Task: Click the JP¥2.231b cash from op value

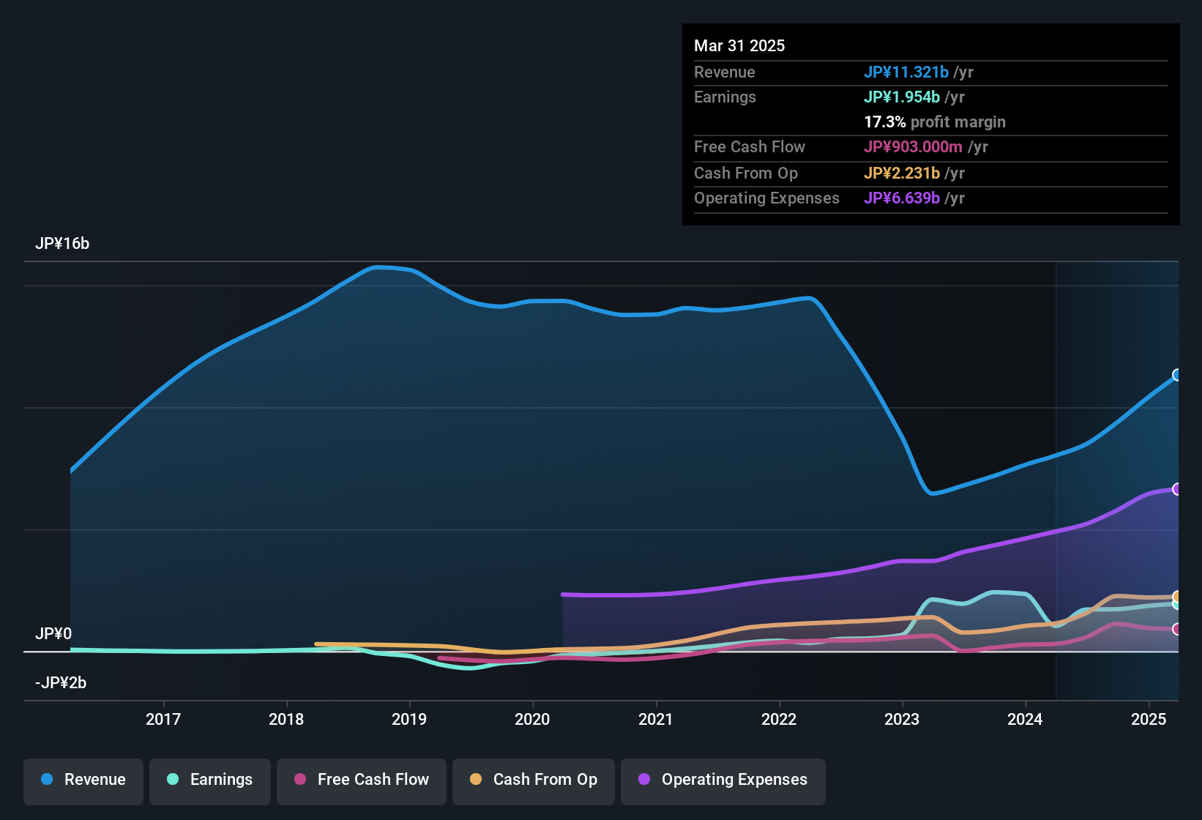Action: pyautogui.click(x=902, y=173)
